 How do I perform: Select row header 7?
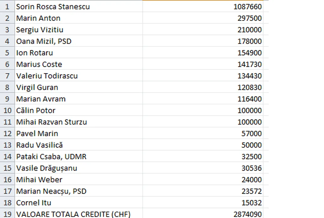click(x=7, y=76)
